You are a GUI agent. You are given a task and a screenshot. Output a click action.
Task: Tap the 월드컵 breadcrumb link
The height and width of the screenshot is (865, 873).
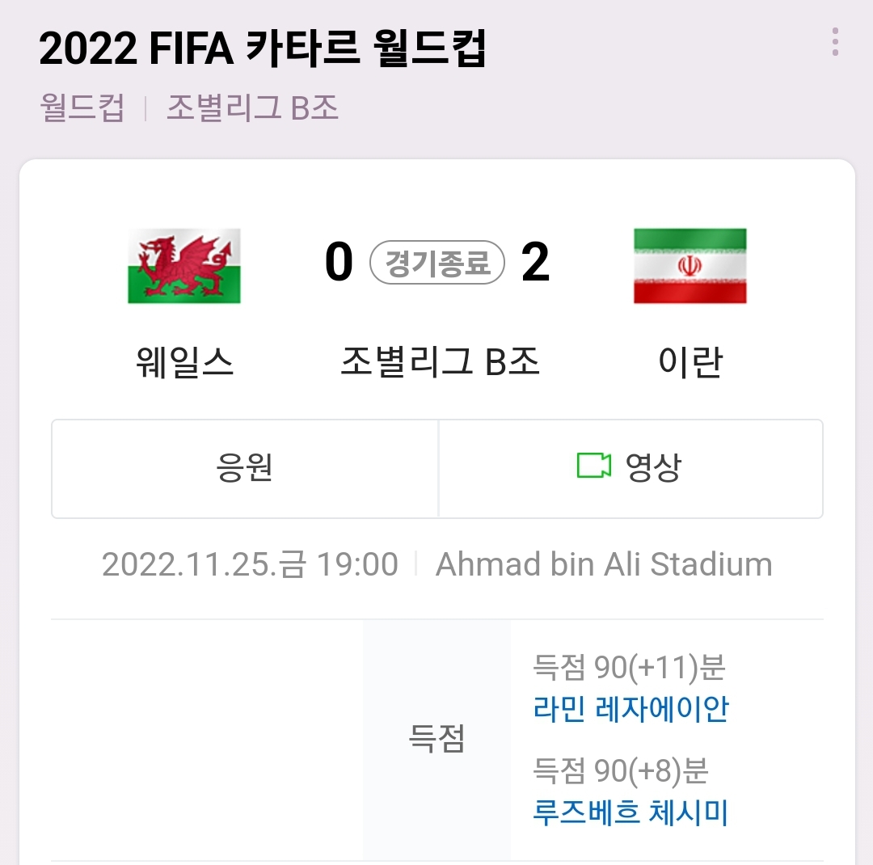82,108
